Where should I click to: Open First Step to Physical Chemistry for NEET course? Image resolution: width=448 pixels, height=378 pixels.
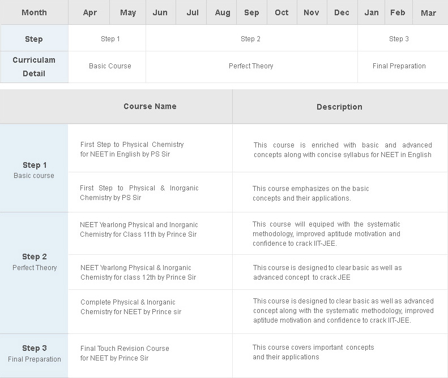click(x=132, y=149)
